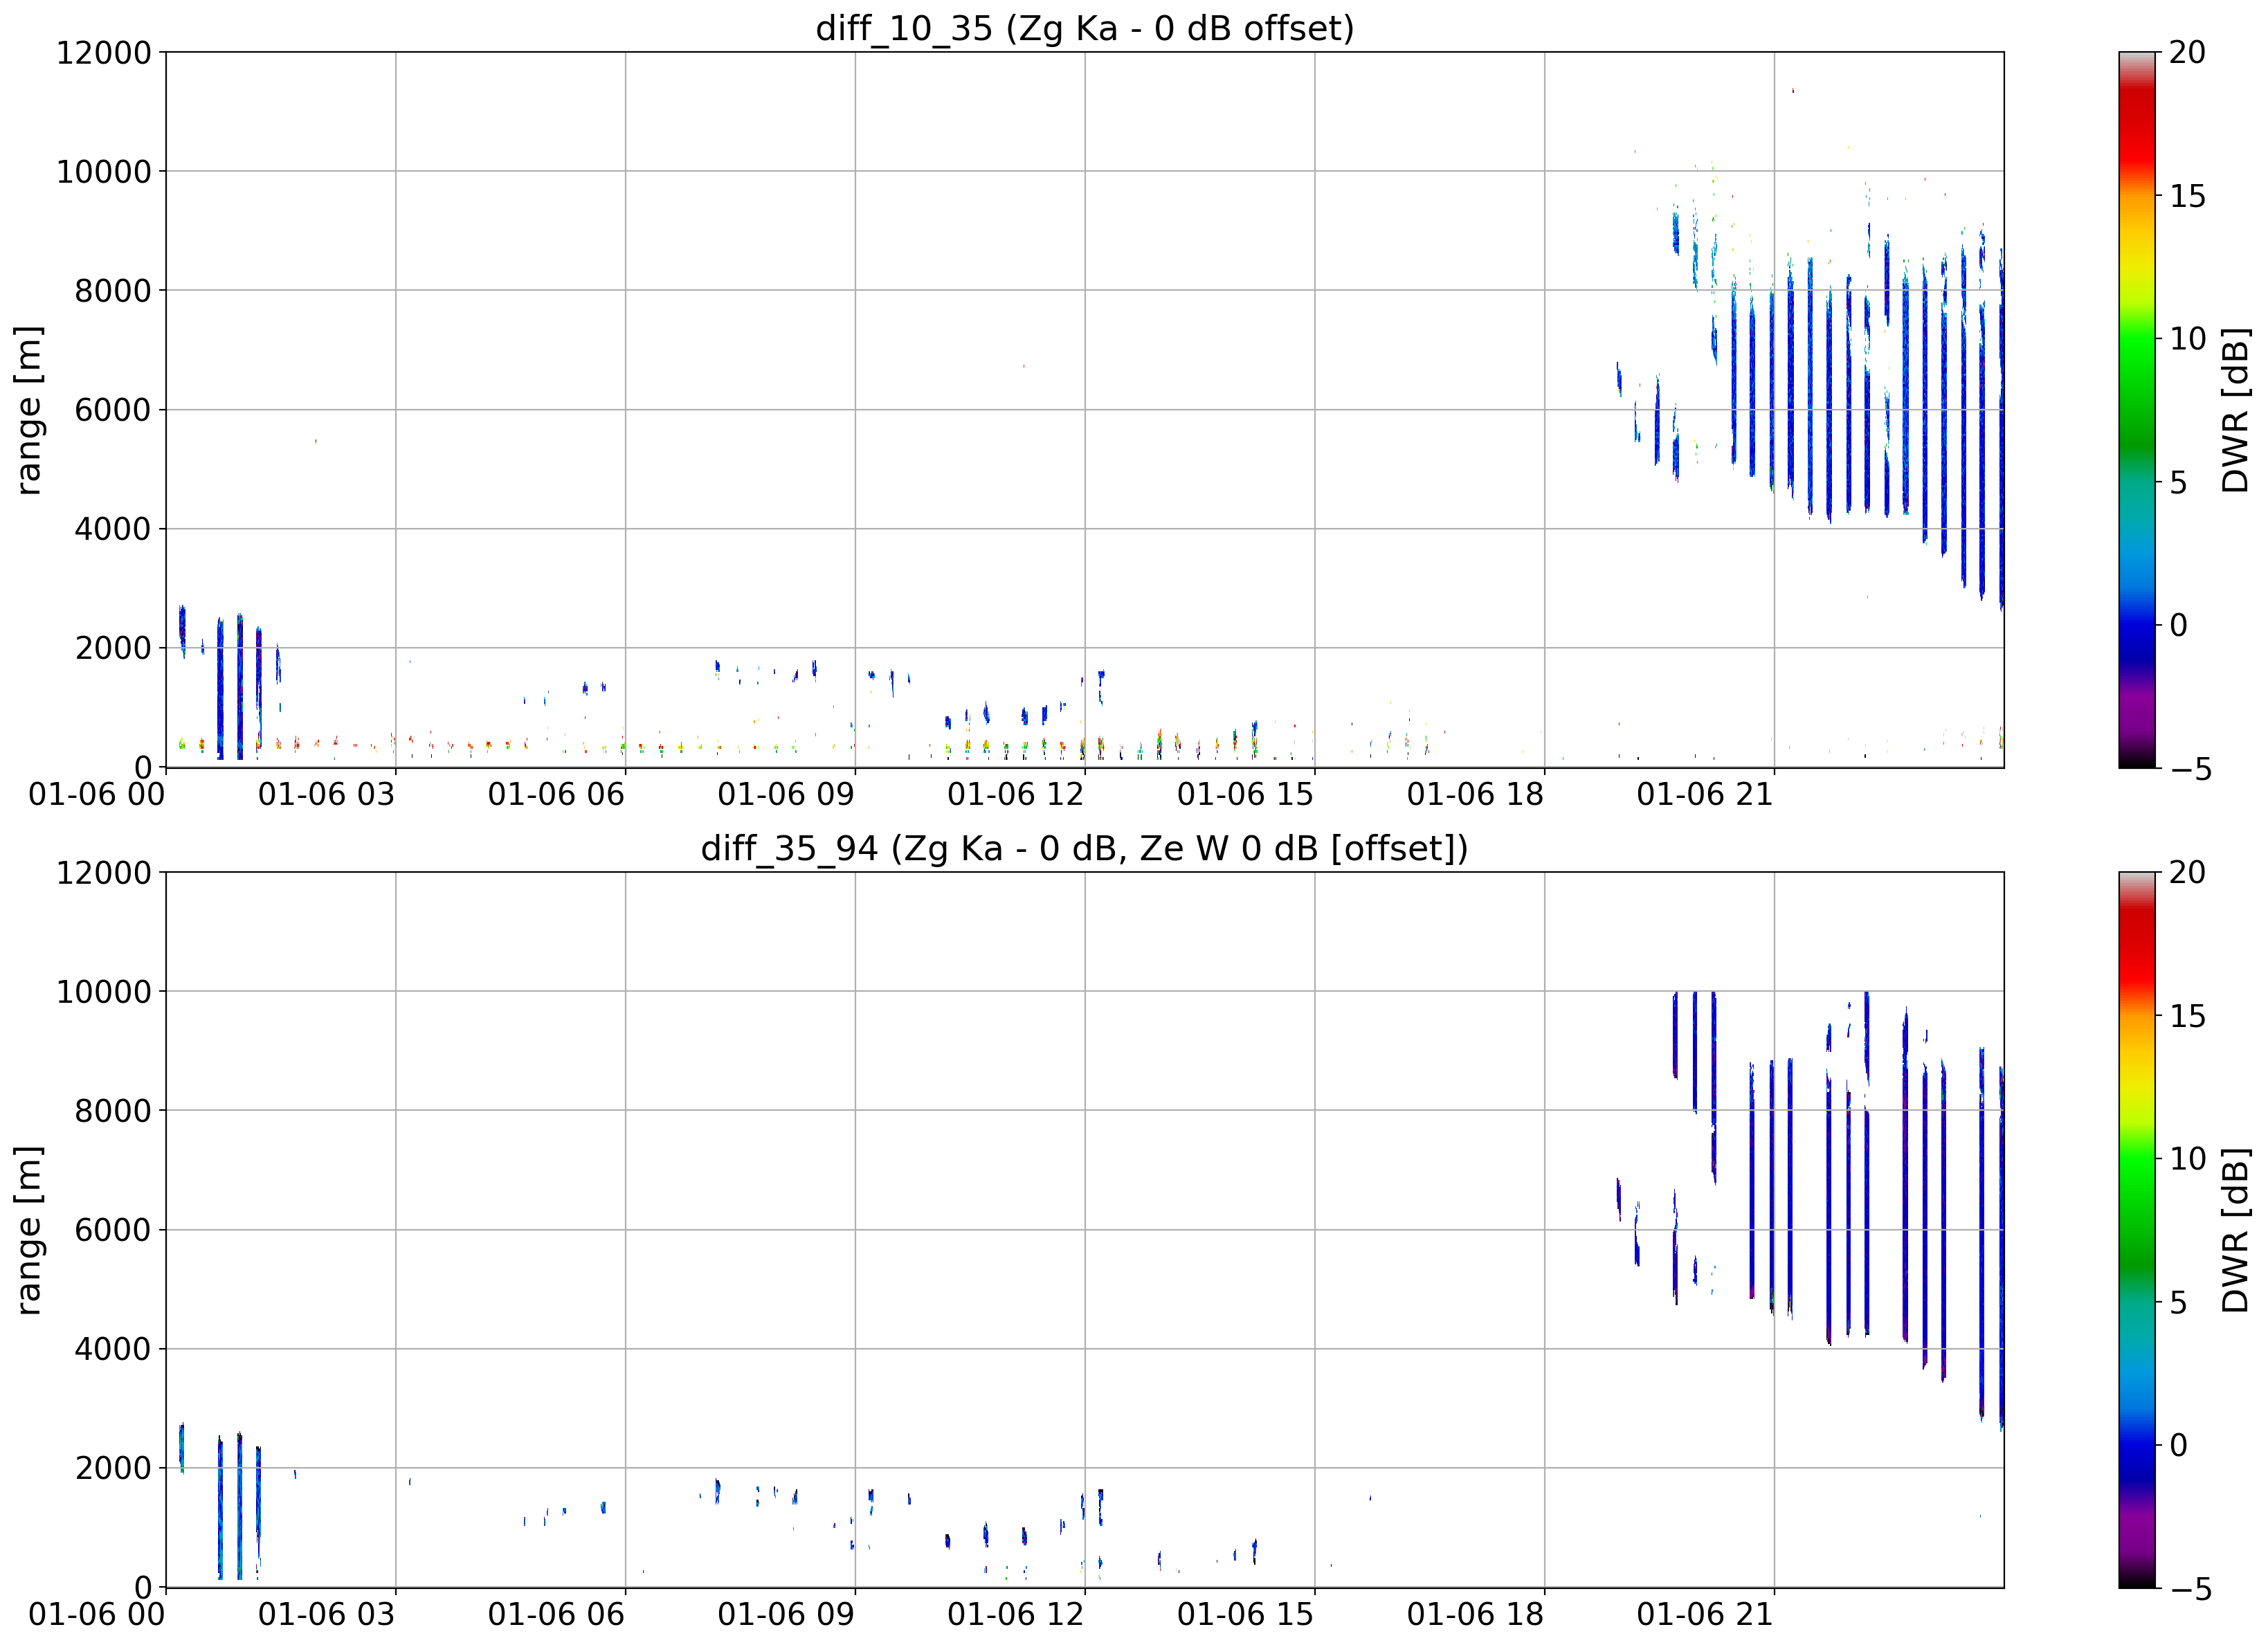This screenshot has width=2268, height=1645.
Task: Click y-tick '12000' on the diff_35_94 plot
Action: (104, 873)
